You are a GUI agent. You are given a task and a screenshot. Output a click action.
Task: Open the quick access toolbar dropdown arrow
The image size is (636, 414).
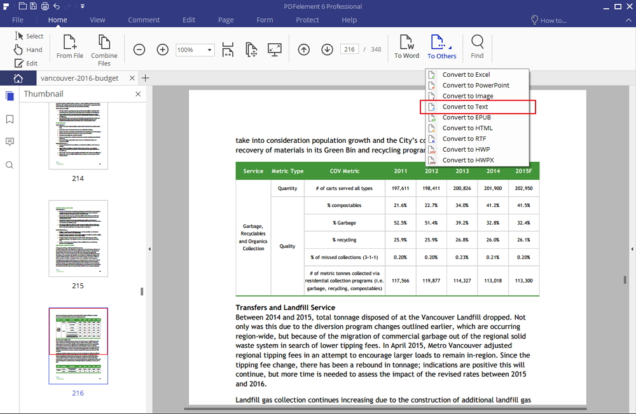(83, 5)
